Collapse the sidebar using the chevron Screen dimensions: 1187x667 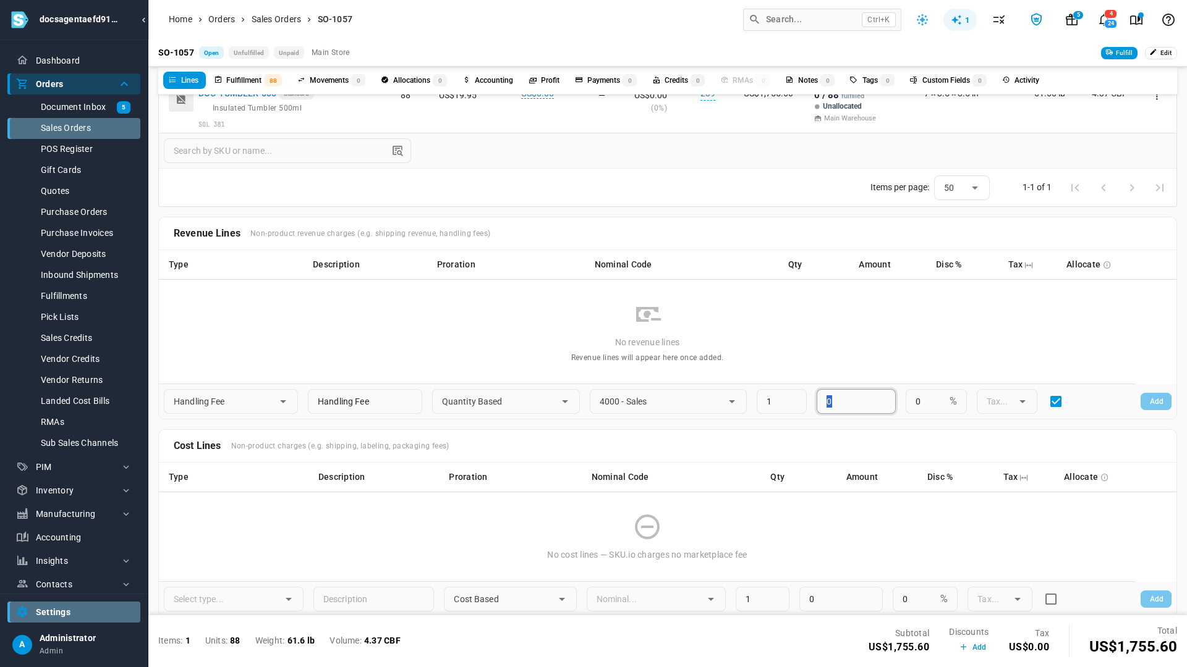(143, 20)
